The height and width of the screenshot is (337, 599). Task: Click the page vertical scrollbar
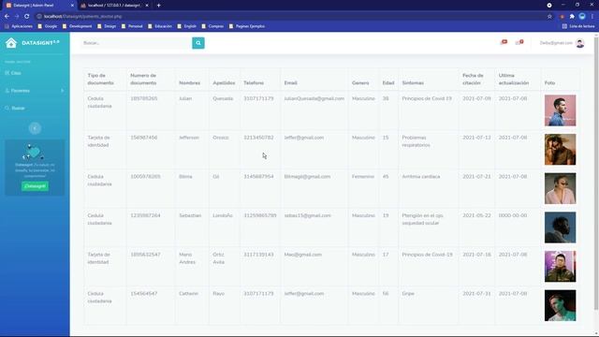tap(596, 172)
